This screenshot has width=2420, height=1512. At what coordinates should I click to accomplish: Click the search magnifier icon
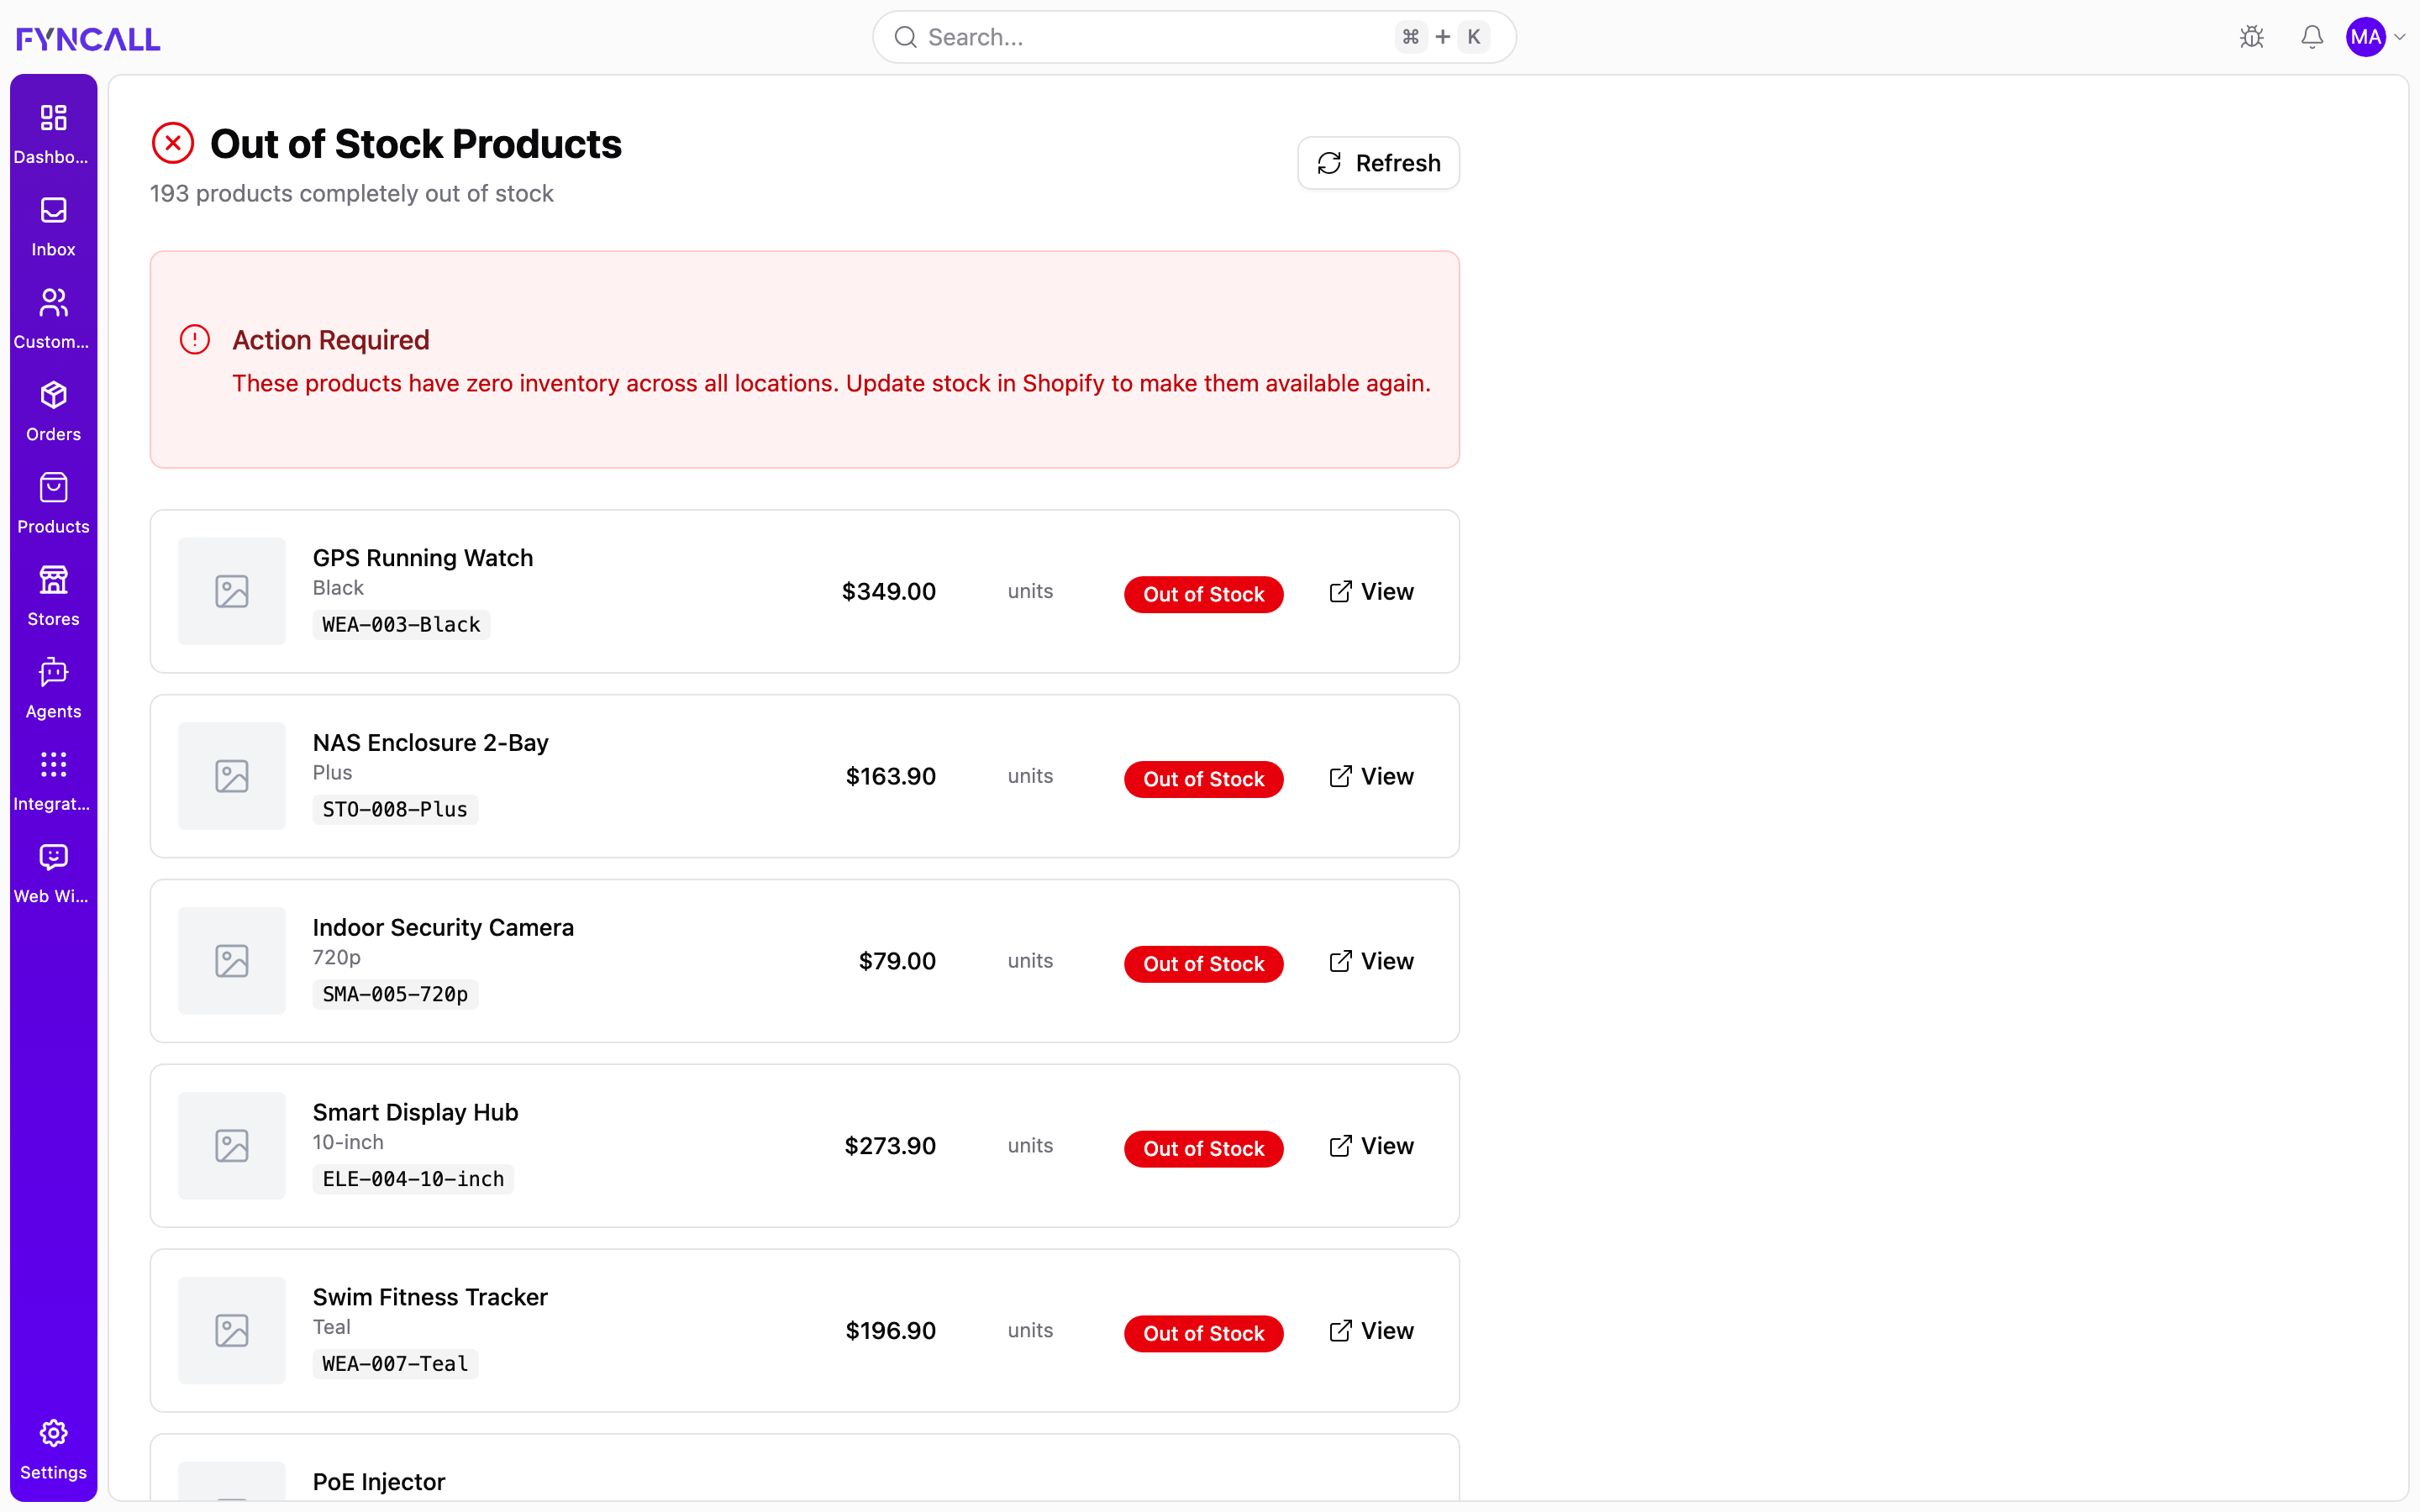[905, 37]
